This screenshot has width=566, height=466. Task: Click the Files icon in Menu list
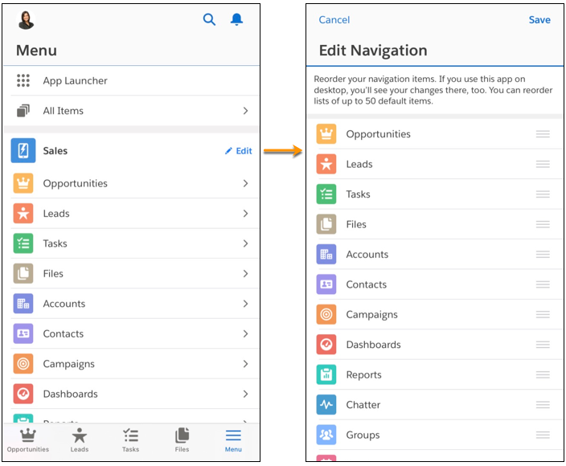23,273
